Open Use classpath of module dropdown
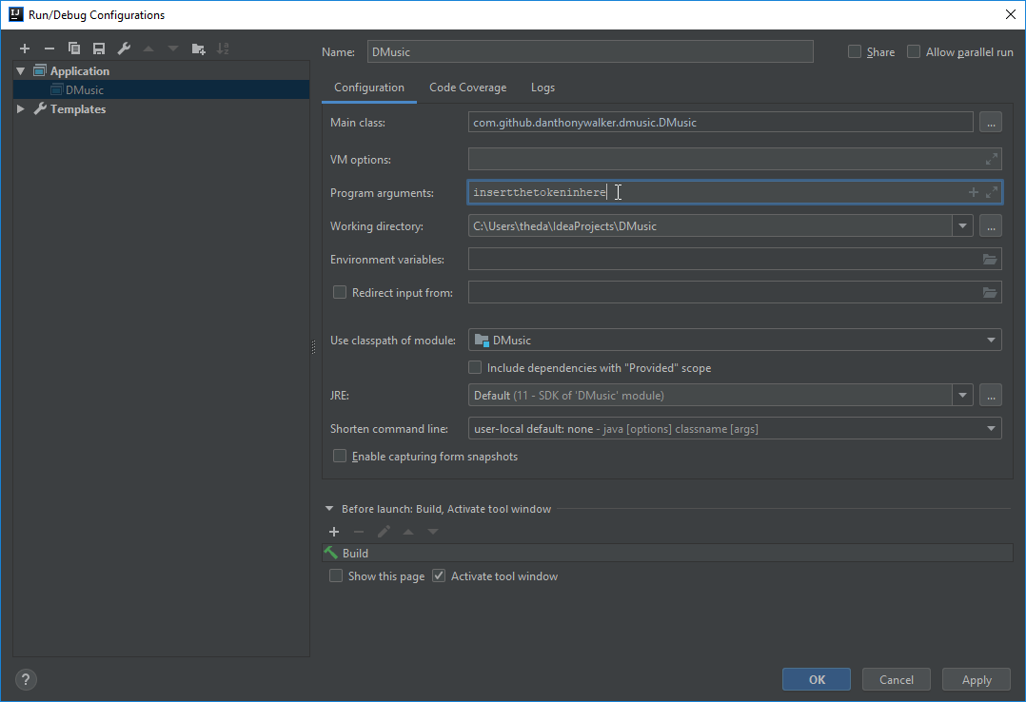This screenshot has width=1026, height=702. tap(991, 341)
